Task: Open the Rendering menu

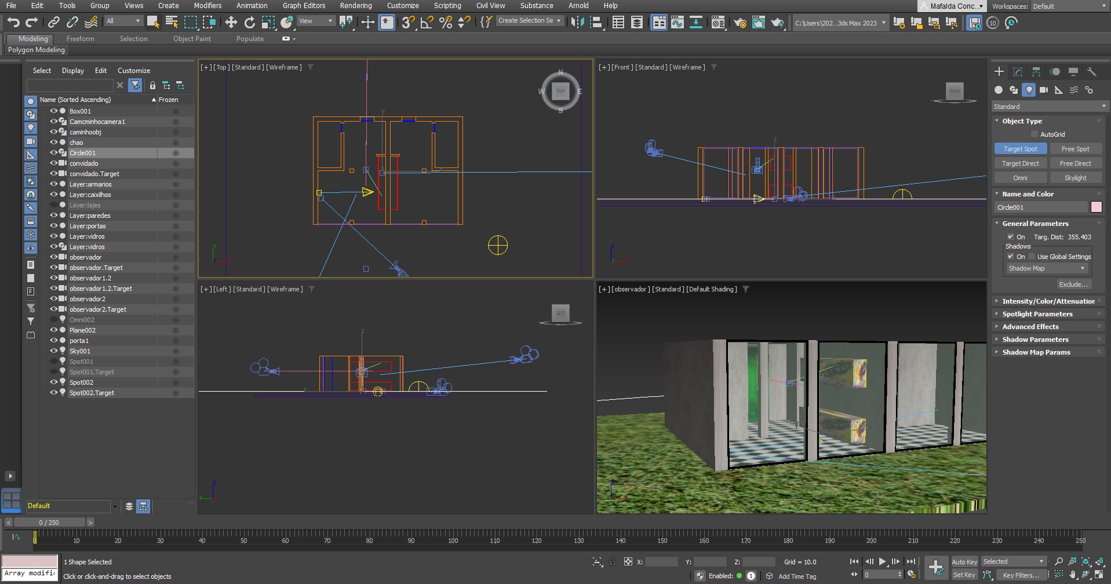Action: (x=355, y=6)
